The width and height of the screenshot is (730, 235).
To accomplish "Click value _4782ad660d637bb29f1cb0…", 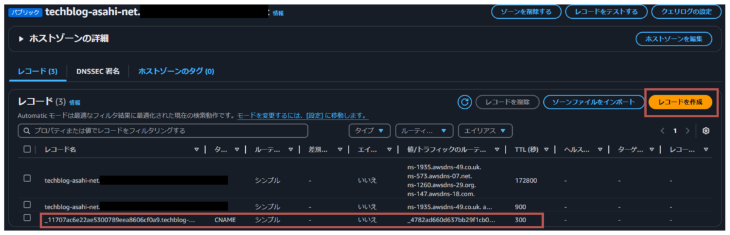I will [451, 219].
